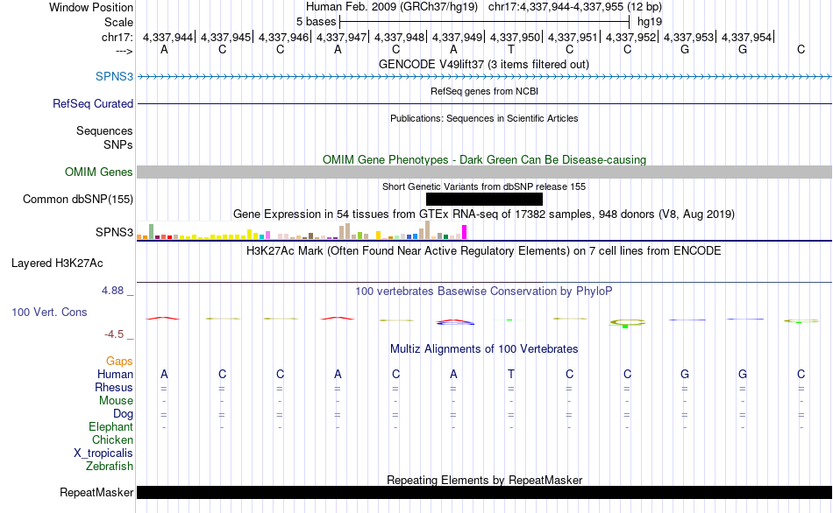Select the Chicken alignment row label
This screenshot has height=513, width=833.
[112, 439]
